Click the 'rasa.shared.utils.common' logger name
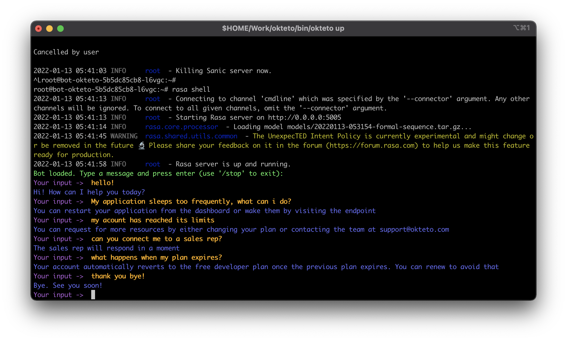567x341 pixels. coord(191,136)
